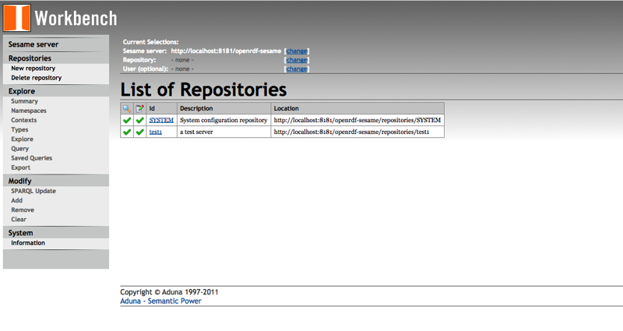
Task: Click the test1 repository location URL
Action: pos(352,132)
